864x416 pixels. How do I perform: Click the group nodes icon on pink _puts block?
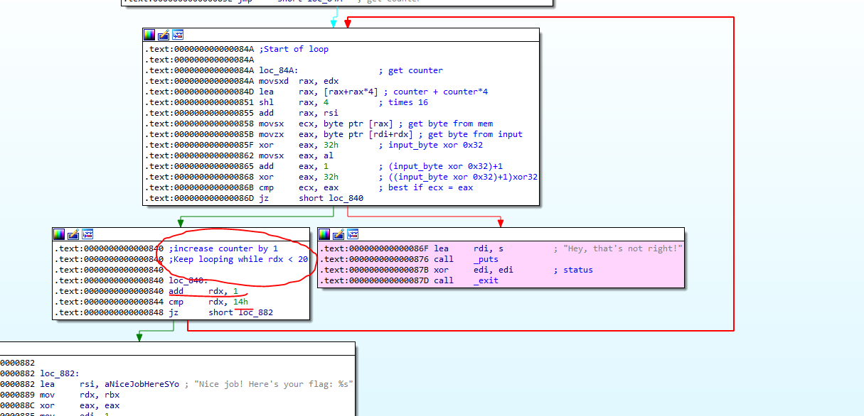pyautogui.click(x=353, y=234)
